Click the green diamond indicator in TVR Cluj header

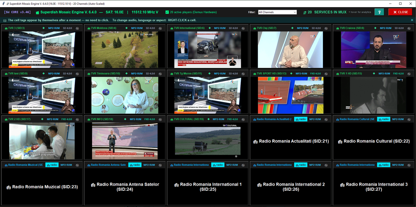coord(292,28)
